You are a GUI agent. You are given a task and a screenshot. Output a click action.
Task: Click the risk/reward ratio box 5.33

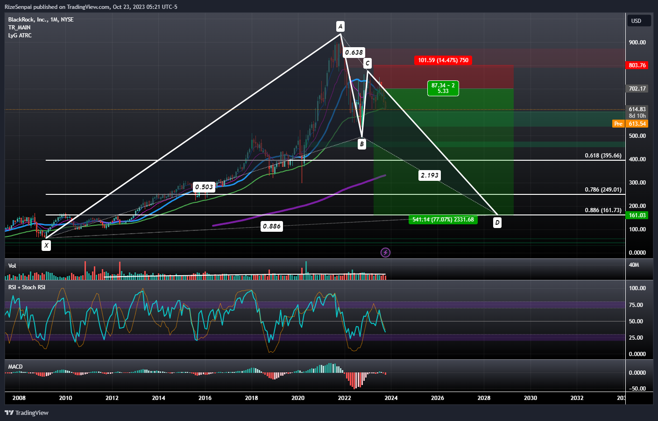(443, 88)
